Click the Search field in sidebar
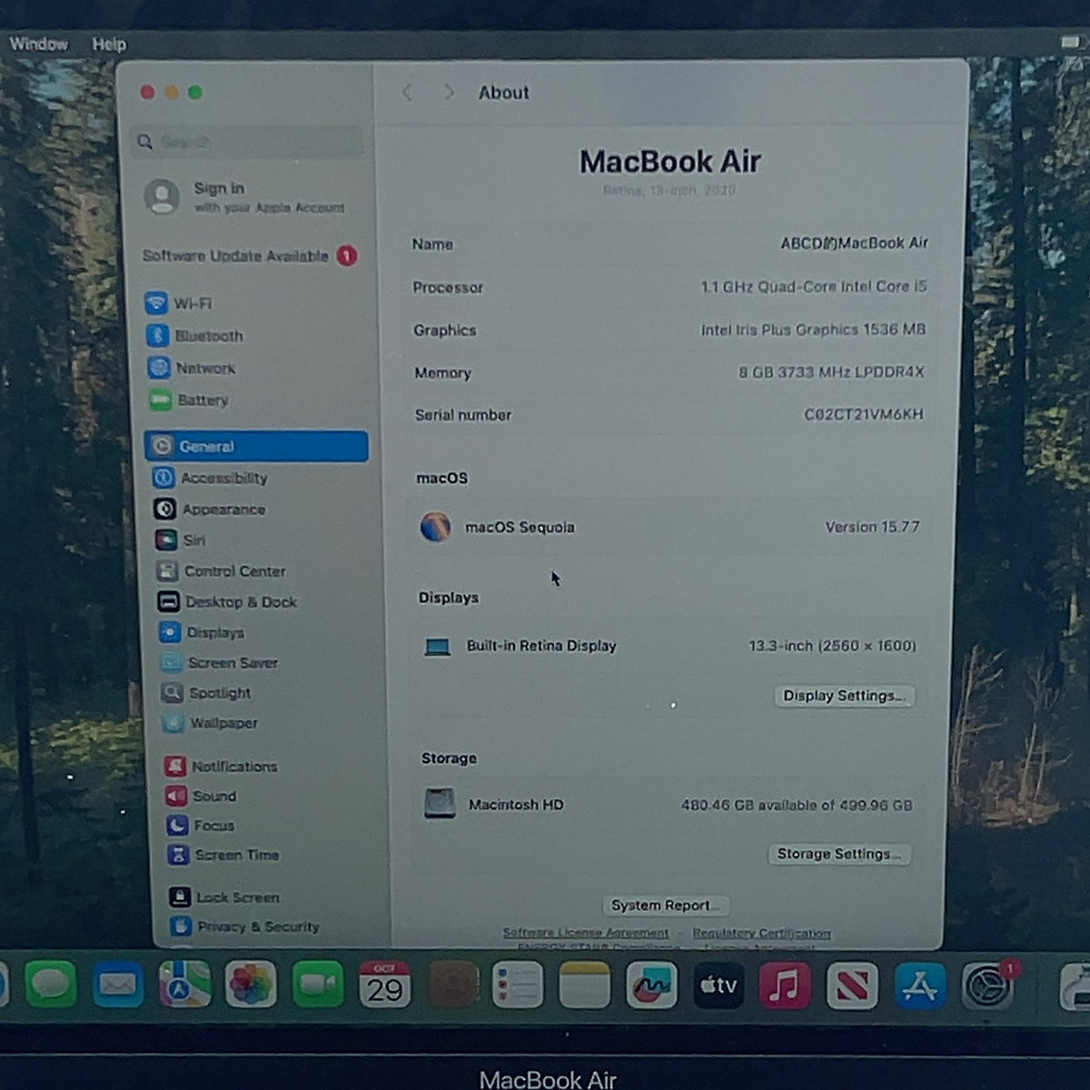 click(249, 142)
